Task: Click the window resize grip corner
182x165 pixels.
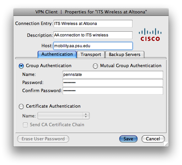Action: coord(166,144)
